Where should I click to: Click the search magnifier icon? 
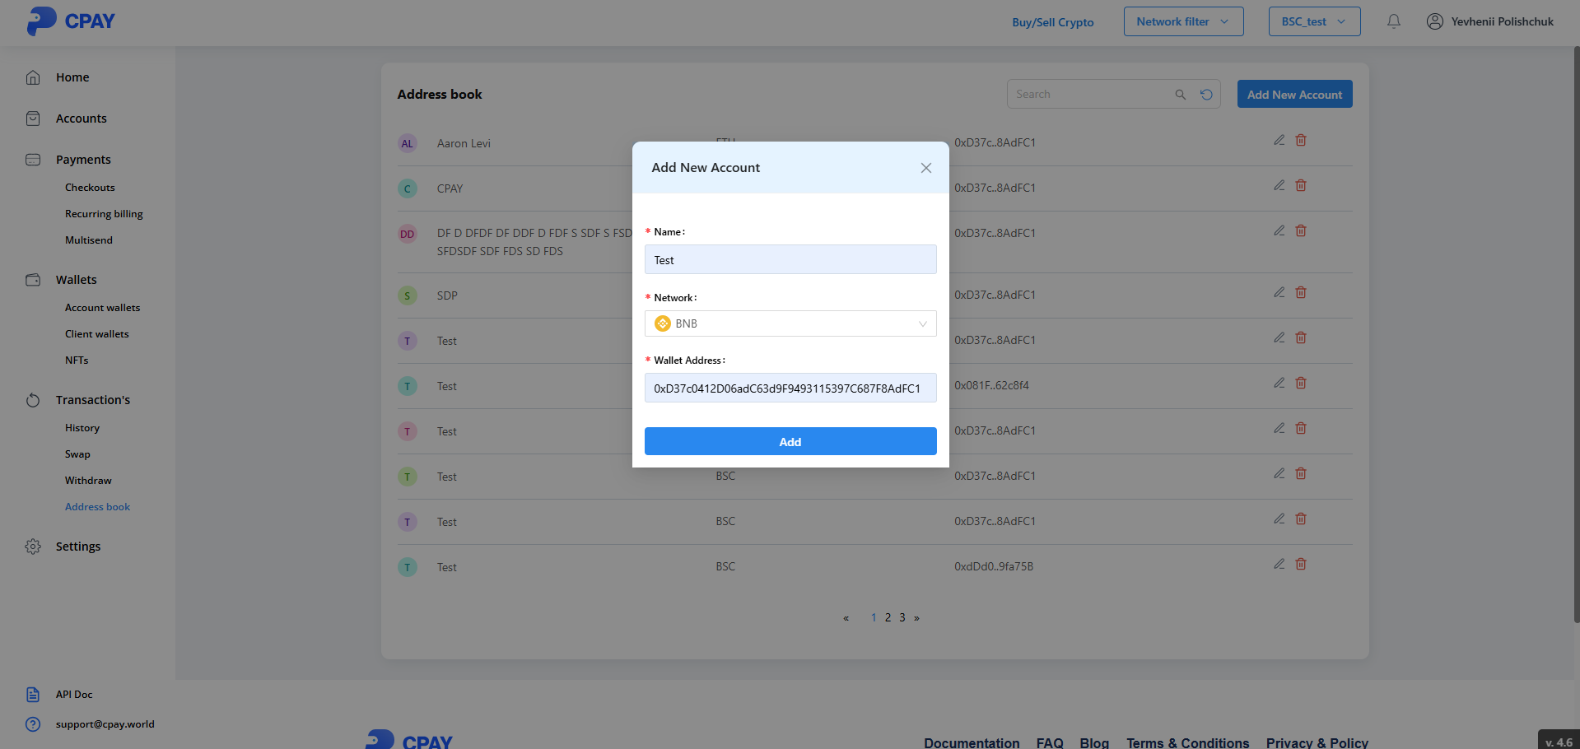click(x=1180, y=95)
